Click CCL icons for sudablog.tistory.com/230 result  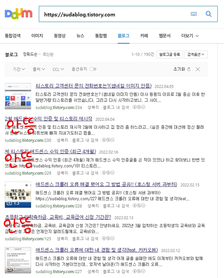[108, 140]
